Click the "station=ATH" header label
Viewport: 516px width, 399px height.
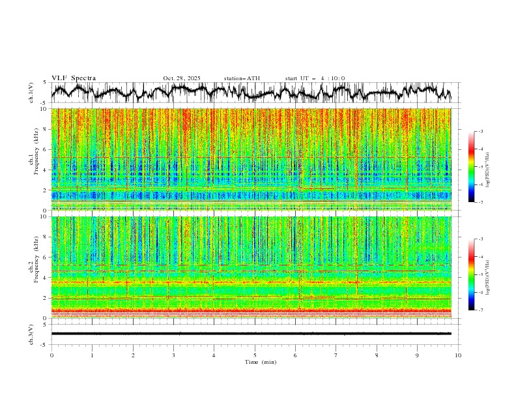coord(242,78)
